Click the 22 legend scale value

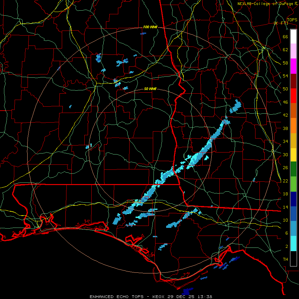pyautogui.click(x=285, y=181)
